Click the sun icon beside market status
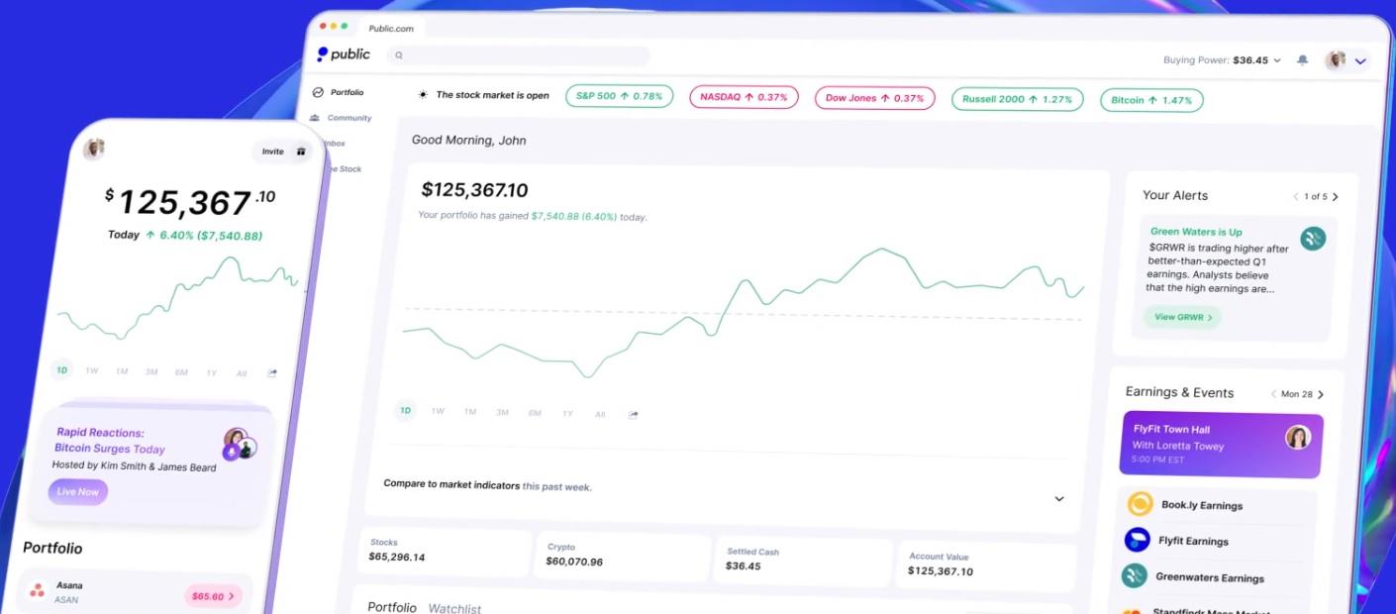 click(x=423, y=95)
